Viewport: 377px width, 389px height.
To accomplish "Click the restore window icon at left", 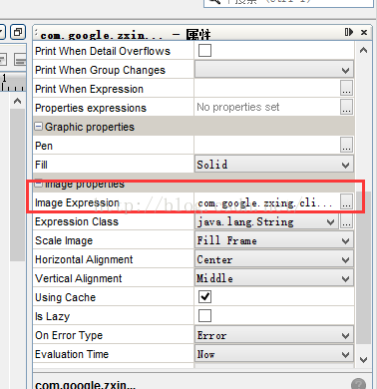I will (18, 32).
